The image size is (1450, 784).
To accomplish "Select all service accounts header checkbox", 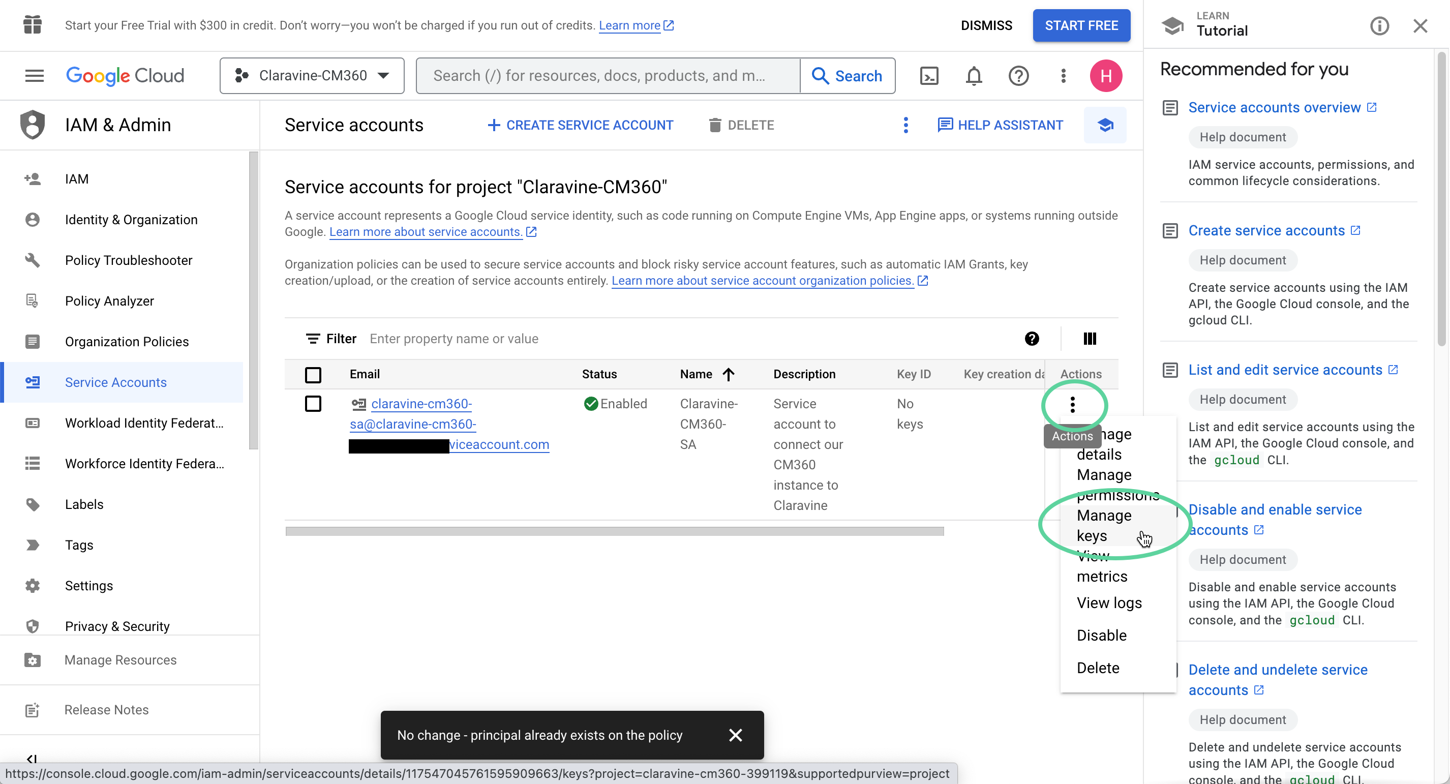I will (314, 374).
